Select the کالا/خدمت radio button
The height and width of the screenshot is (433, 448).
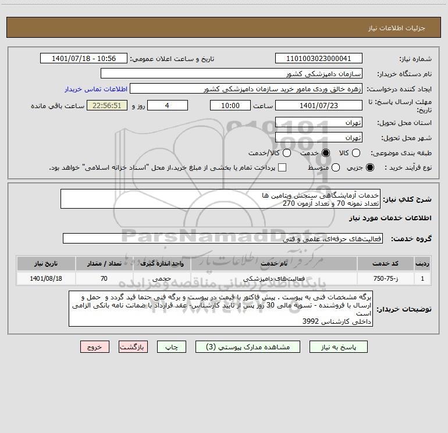pos(287,153)
